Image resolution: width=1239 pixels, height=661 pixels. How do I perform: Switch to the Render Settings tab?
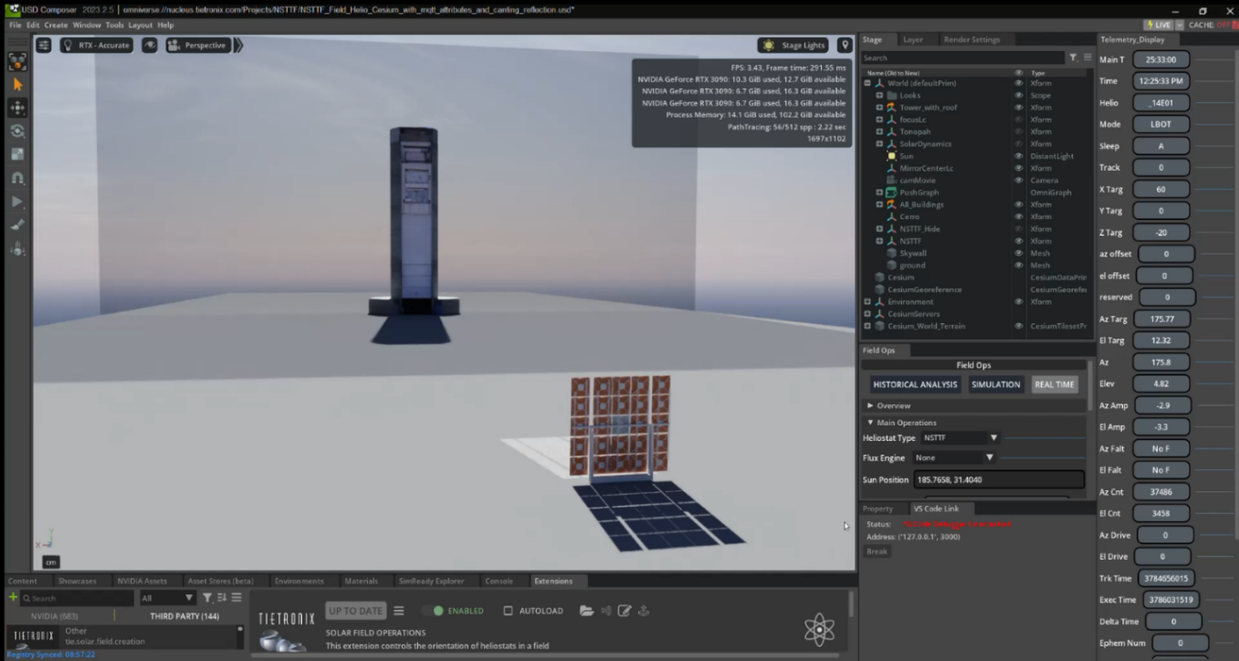[971, 39]
